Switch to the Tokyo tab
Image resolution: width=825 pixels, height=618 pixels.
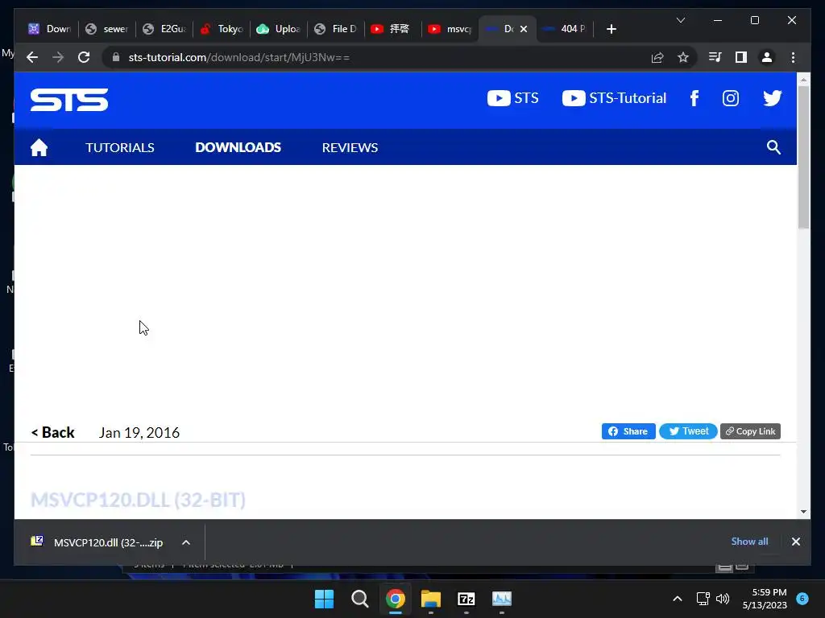(222, 29)
